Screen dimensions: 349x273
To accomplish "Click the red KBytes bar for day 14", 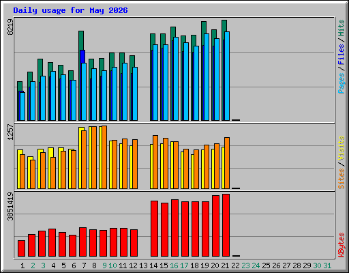I will point(154,229).
